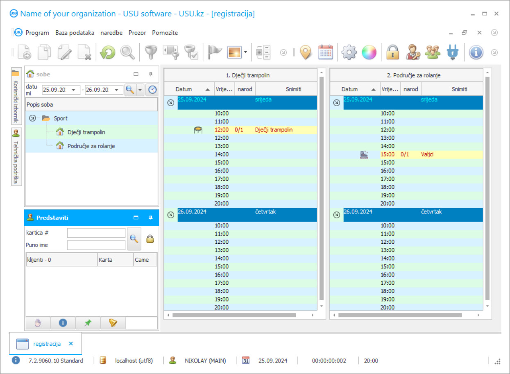Click the Dječji trampolin vertical scrollbar
The height and width of the screenshot is (374, 510).
coord(321,188)
